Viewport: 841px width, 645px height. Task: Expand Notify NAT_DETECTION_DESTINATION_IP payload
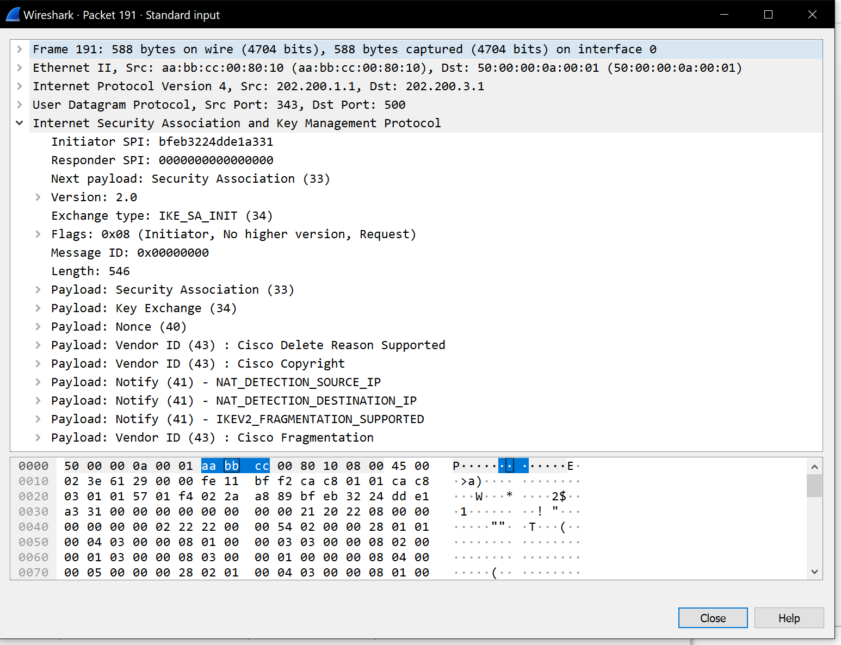[x=38, y=401]
